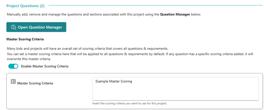Click the bold "Master Scoring Criteria" subheading
The image size is (264, 110).
point(25,39)
